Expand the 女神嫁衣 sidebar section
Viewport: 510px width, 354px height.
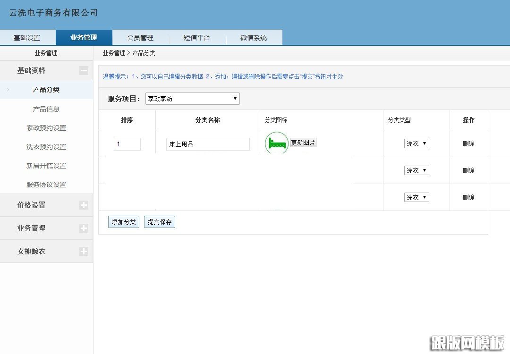[x=84, y=251]
